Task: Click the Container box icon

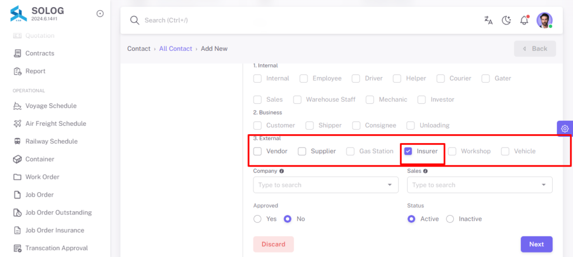Action: (x=17, y=159)
